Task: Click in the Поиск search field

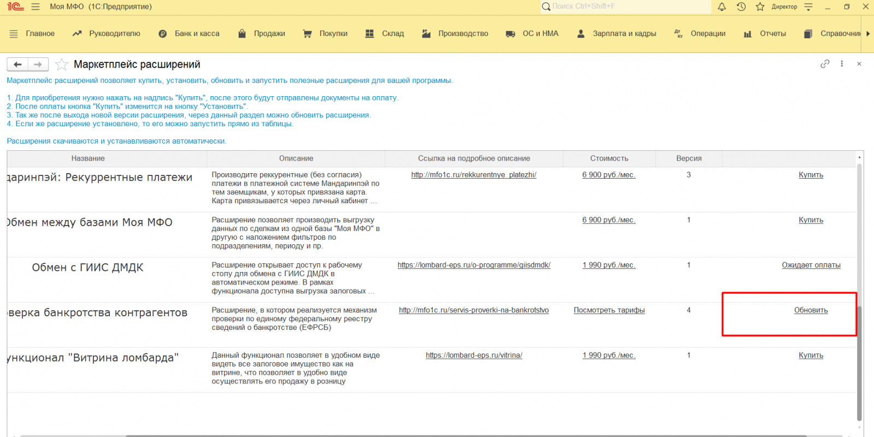Action: click(625, 7)
